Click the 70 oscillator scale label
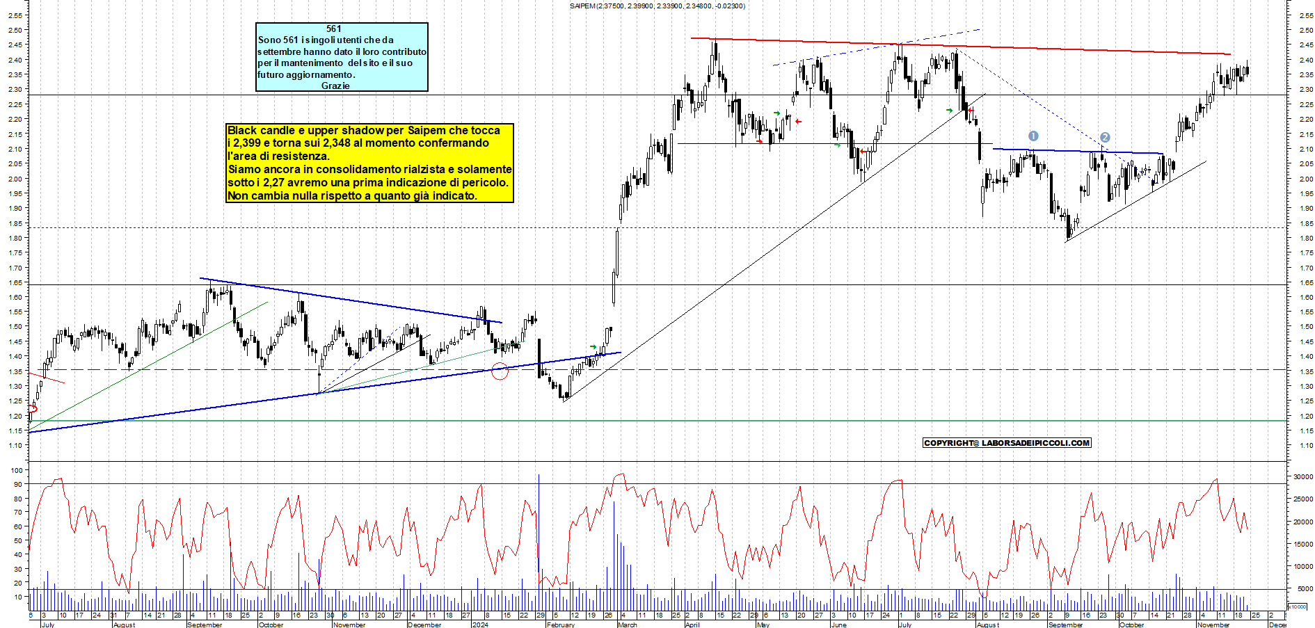 (18, 513)
